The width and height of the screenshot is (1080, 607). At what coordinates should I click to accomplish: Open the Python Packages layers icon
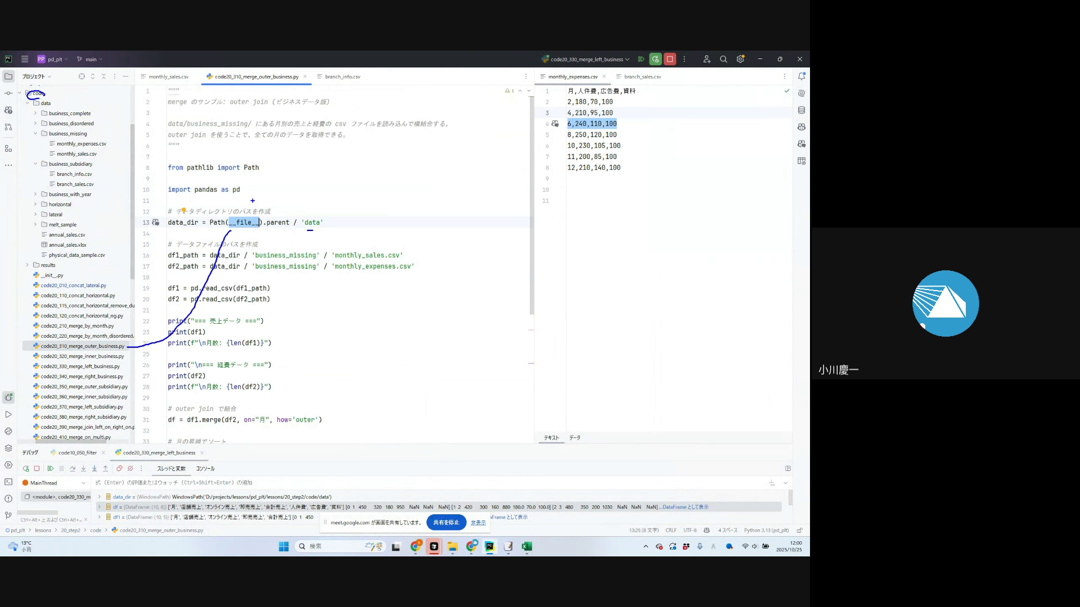(8, 448)
